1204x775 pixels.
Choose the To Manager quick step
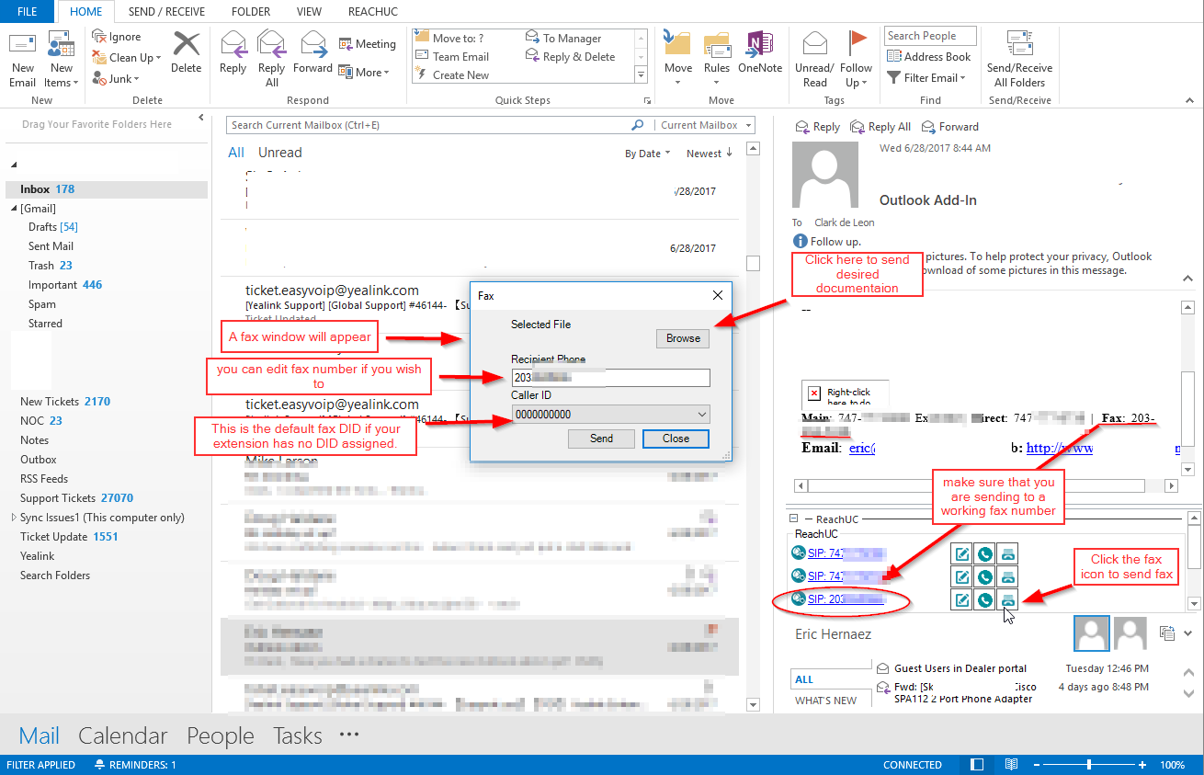click(563, 39)
